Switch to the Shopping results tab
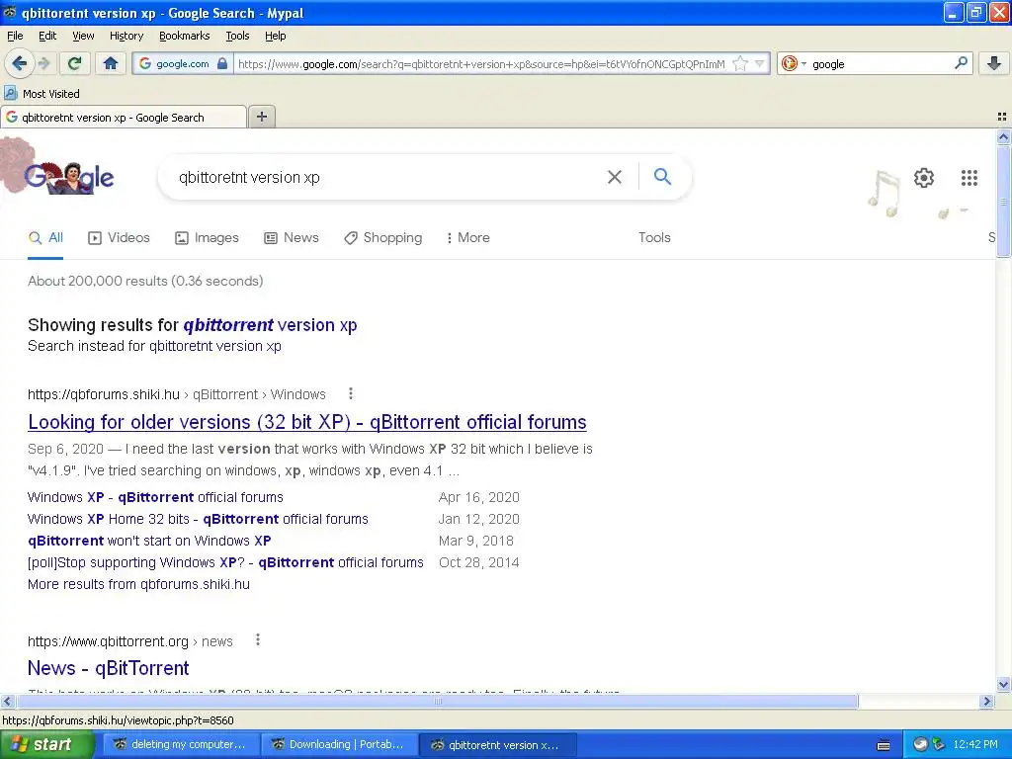 [x=383, y=237]
